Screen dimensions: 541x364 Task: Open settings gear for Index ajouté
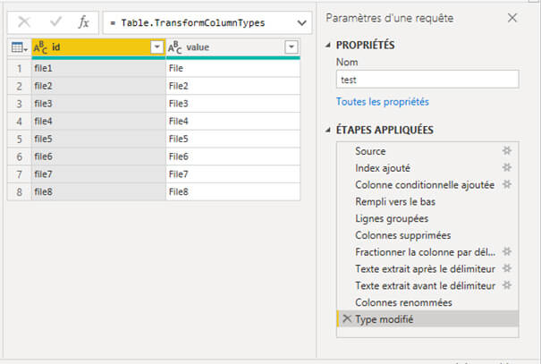click(506, 167)
